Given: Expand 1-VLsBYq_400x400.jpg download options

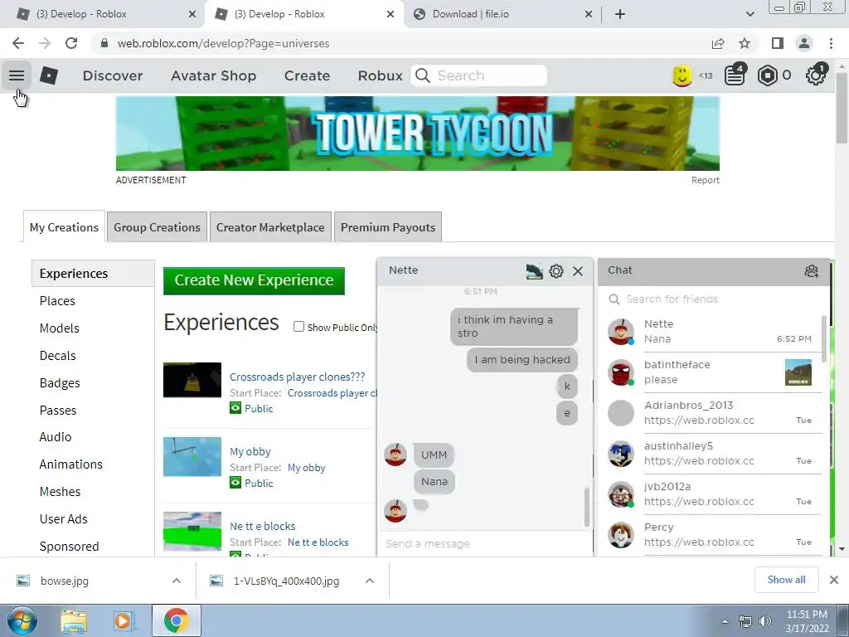Looking at the screenshot, I should tap(370, 581).
